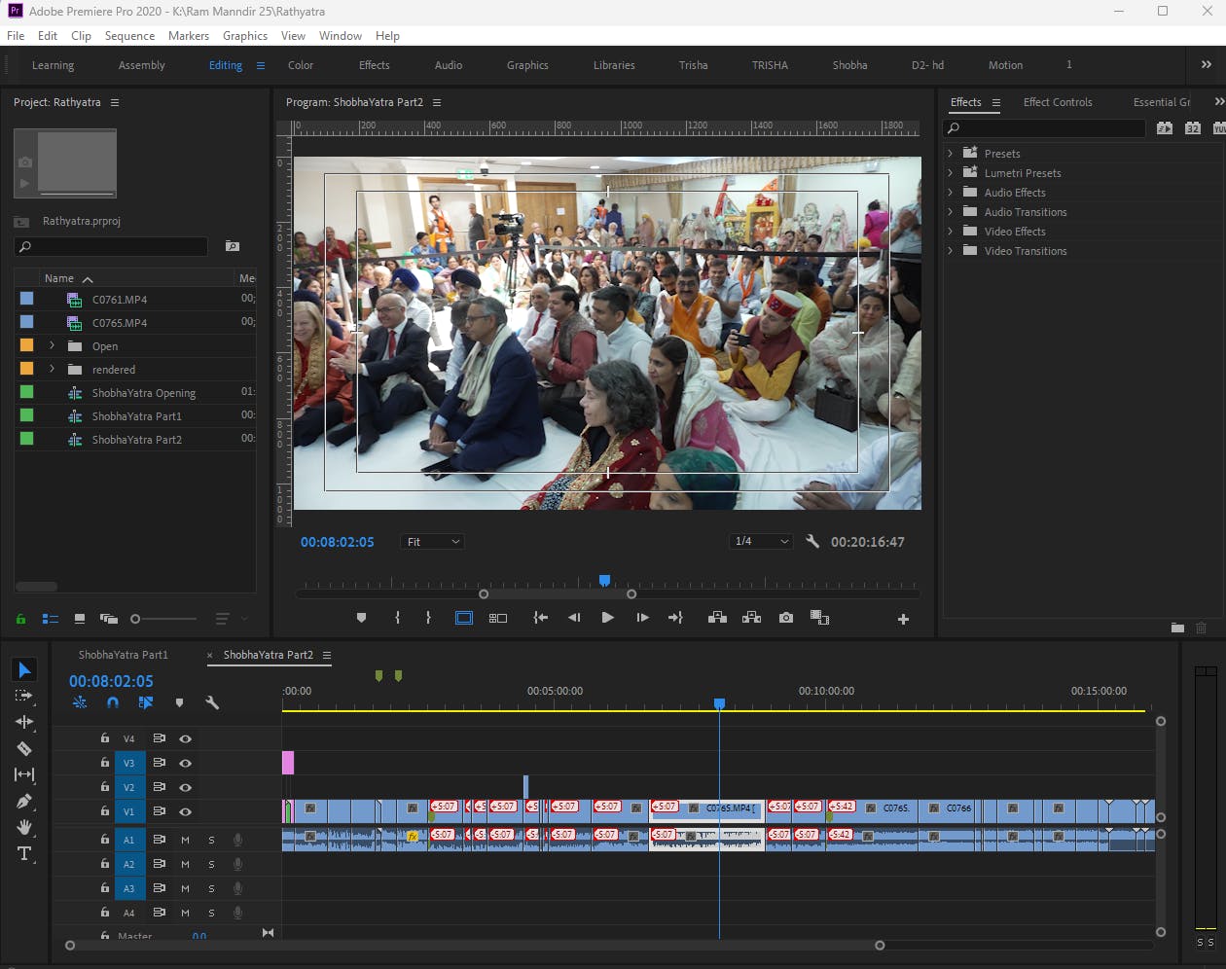
Task: Open the 1/4 playback resolution dropdown
Action: point(761,542)
